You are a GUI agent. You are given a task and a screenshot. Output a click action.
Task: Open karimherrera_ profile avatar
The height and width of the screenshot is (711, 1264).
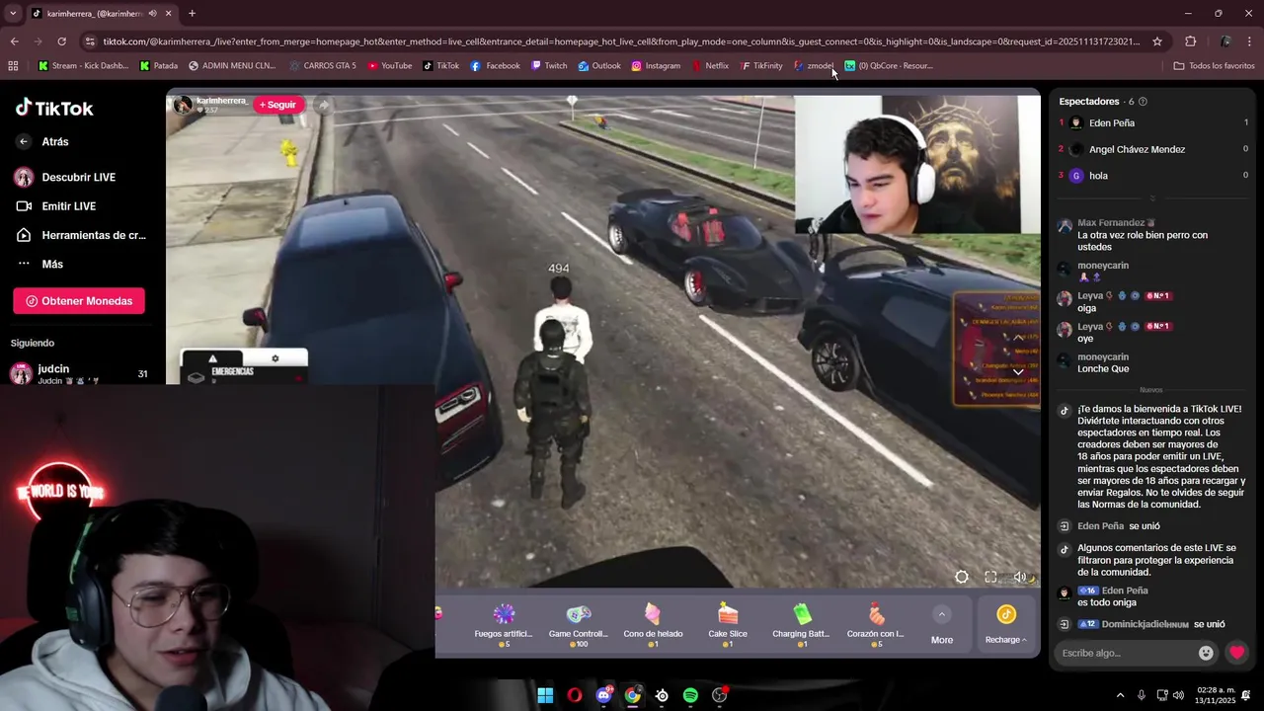tap(183, 105)
